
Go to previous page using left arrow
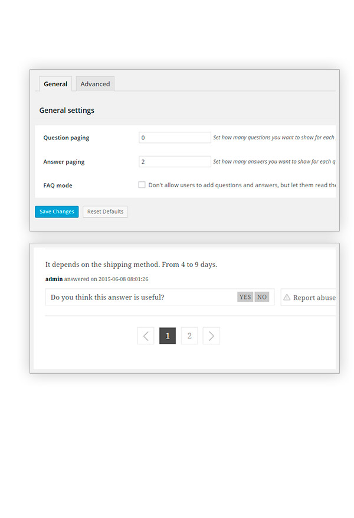click(146, 336)
